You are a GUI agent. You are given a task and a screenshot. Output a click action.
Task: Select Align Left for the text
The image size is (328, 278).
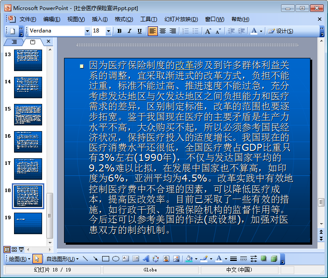pyautogui.click(x=153, y=31)
